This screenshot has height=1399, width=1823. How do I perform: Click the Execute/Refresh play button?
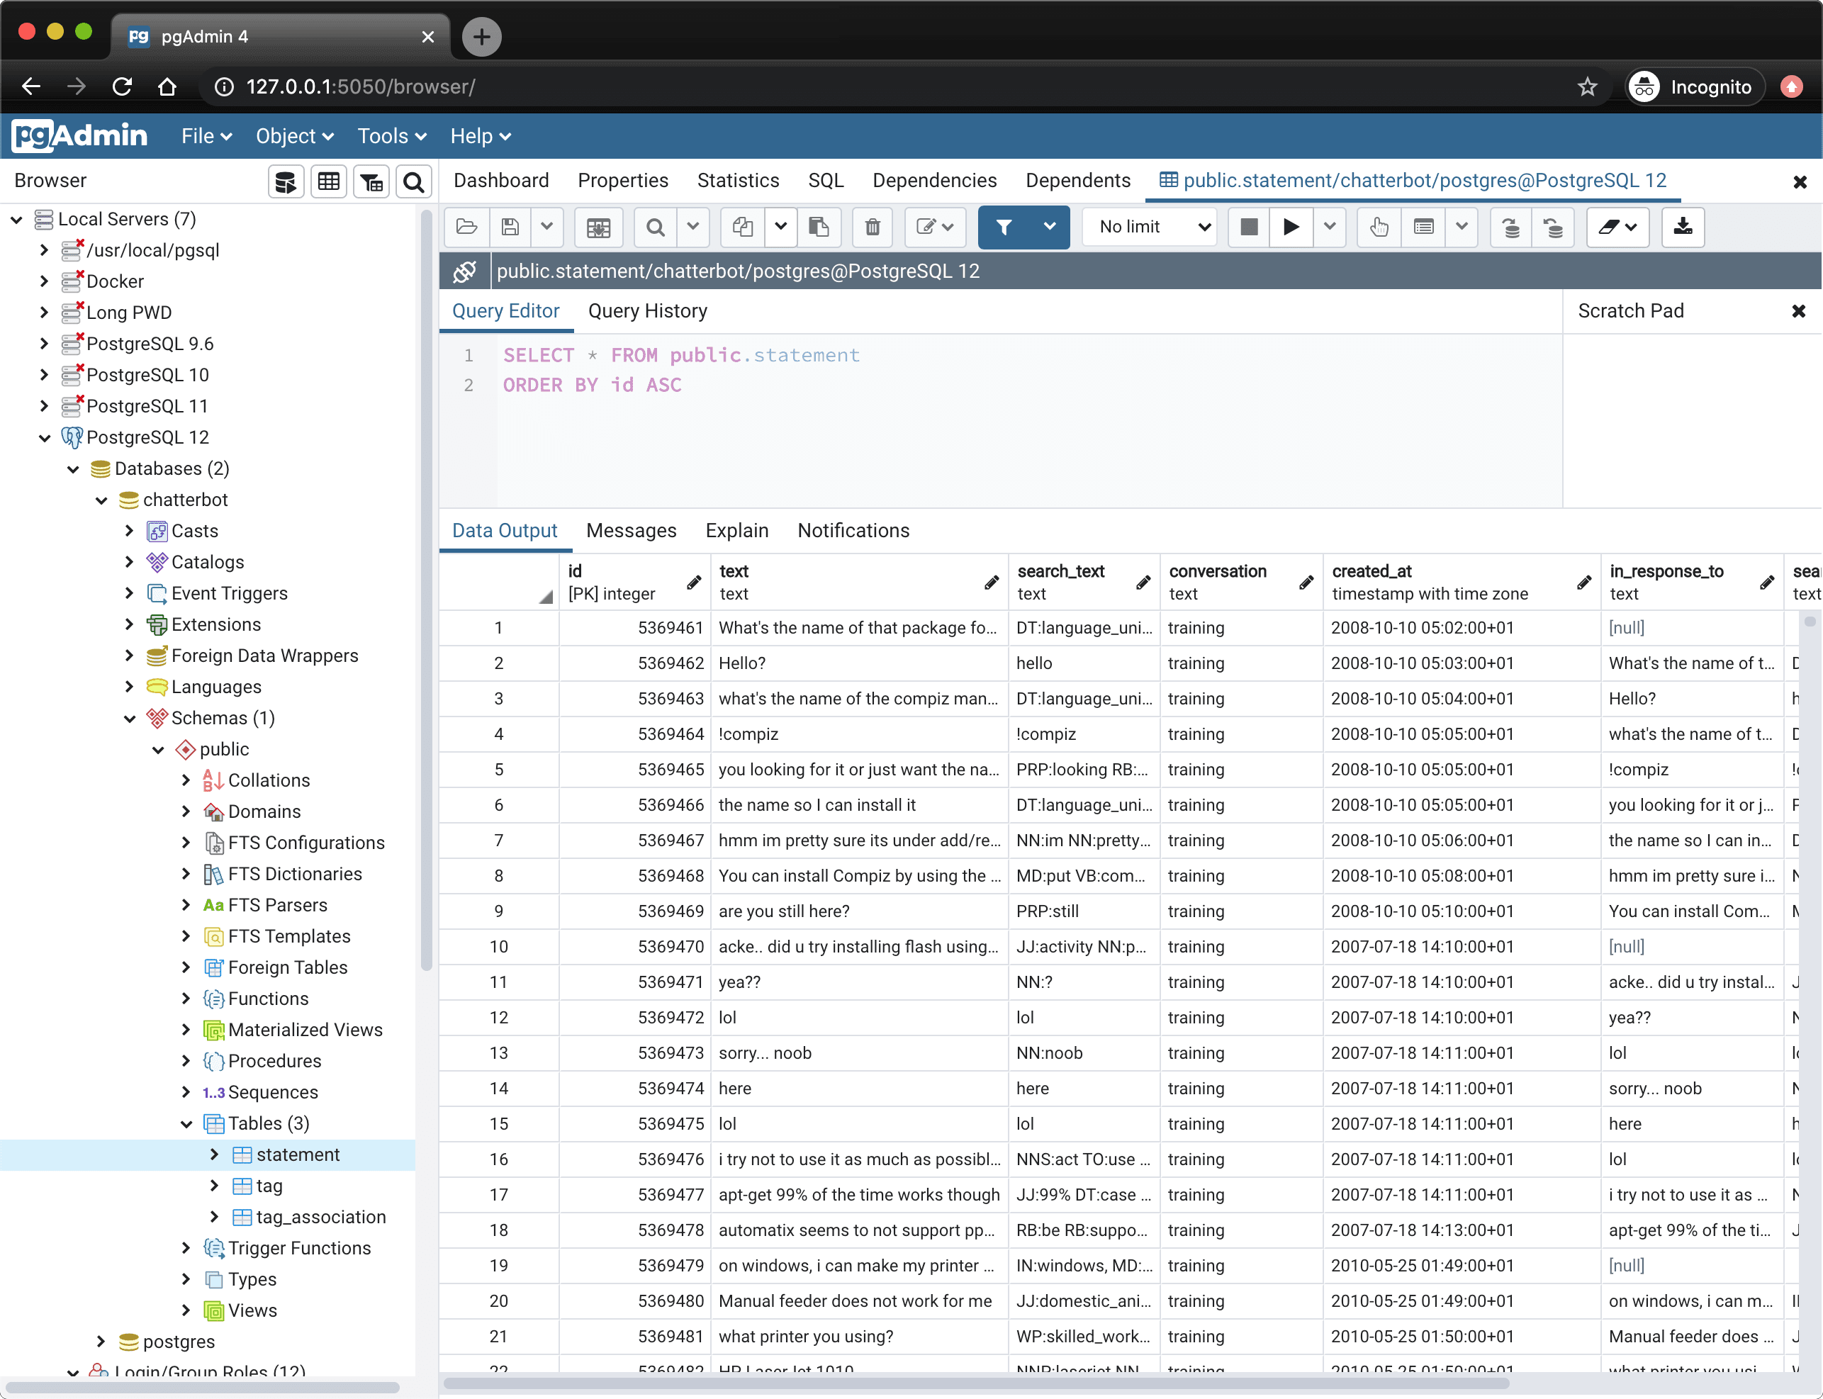pos(1290,227)
